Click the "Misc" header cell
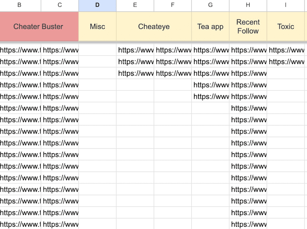The height and width of the screenshot is (229, 307). [98, 27]
